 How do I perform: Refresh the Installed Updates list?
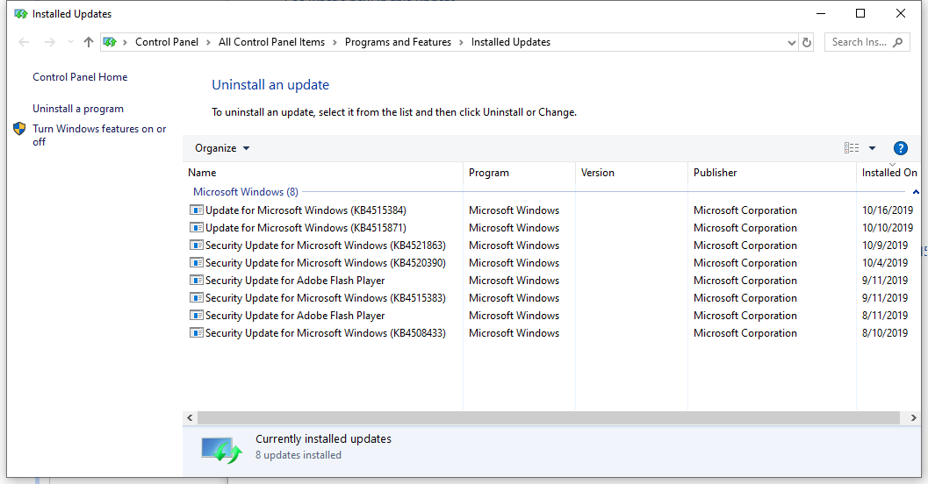806,43
